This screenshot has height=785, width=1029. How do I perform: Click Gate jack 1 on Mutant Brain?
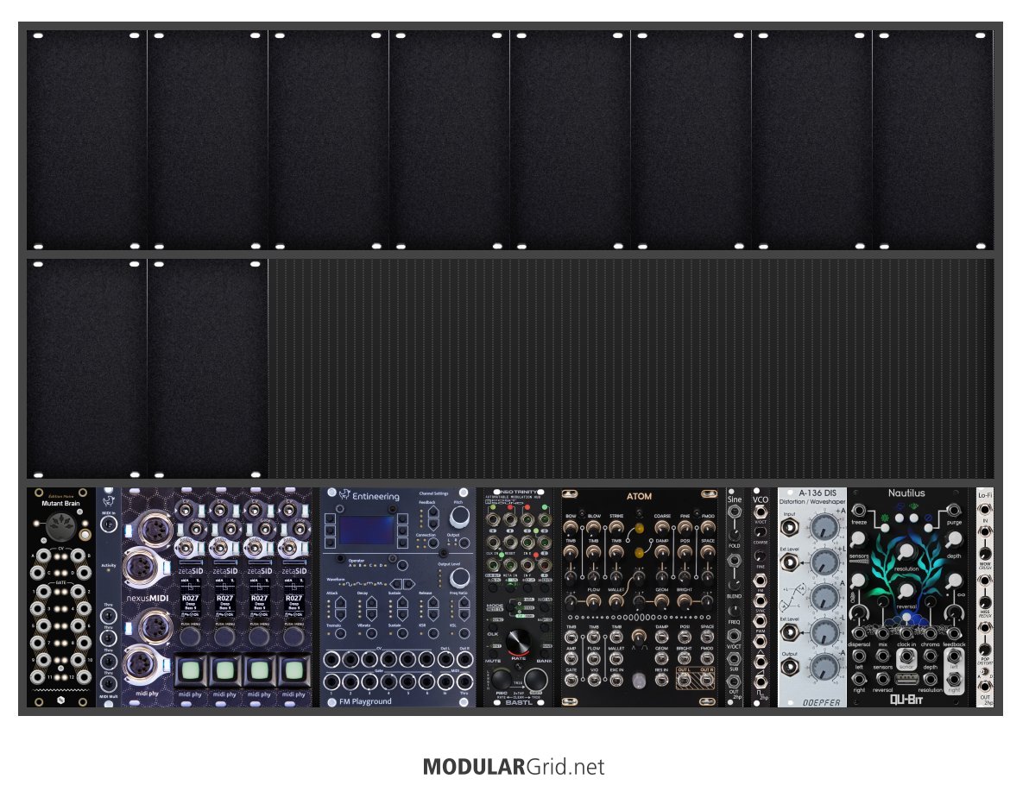[44, 592]
